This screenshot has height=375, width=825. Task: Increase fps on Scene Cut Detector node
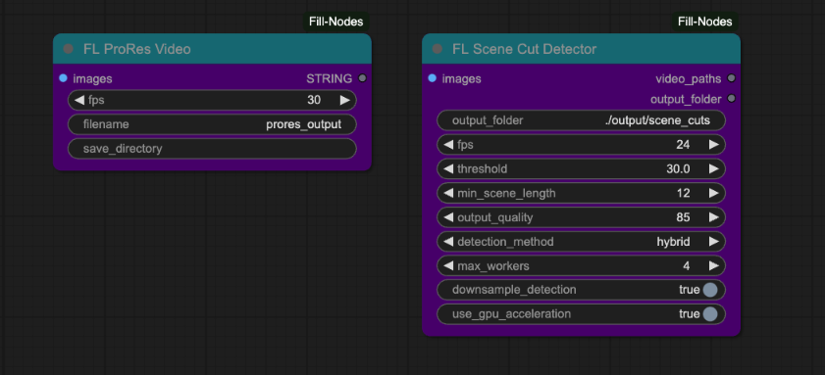point(713,145)
